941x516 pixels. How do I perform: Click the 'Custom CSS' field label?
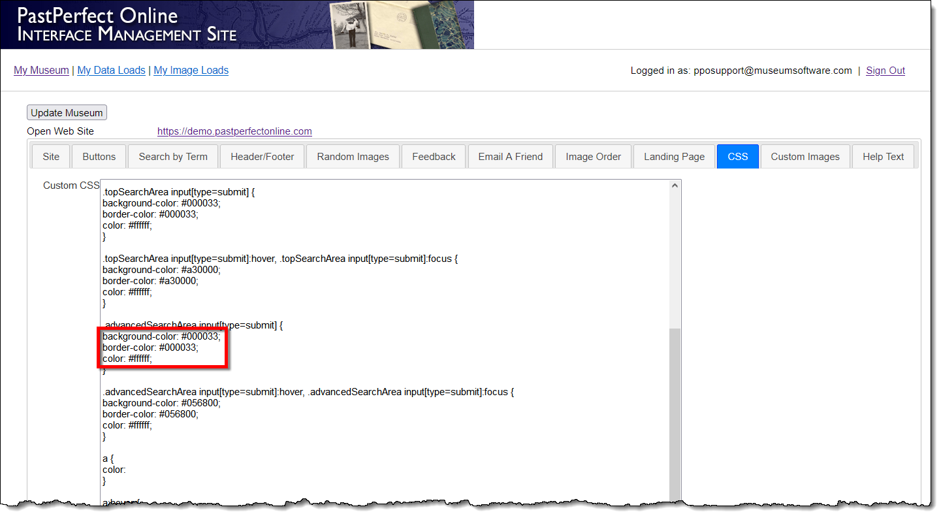click(x=71, y=185)
